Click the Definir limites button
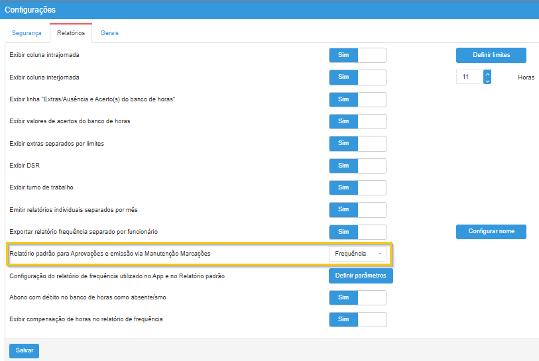Screen dimensions: 539x361 (491, 55)
